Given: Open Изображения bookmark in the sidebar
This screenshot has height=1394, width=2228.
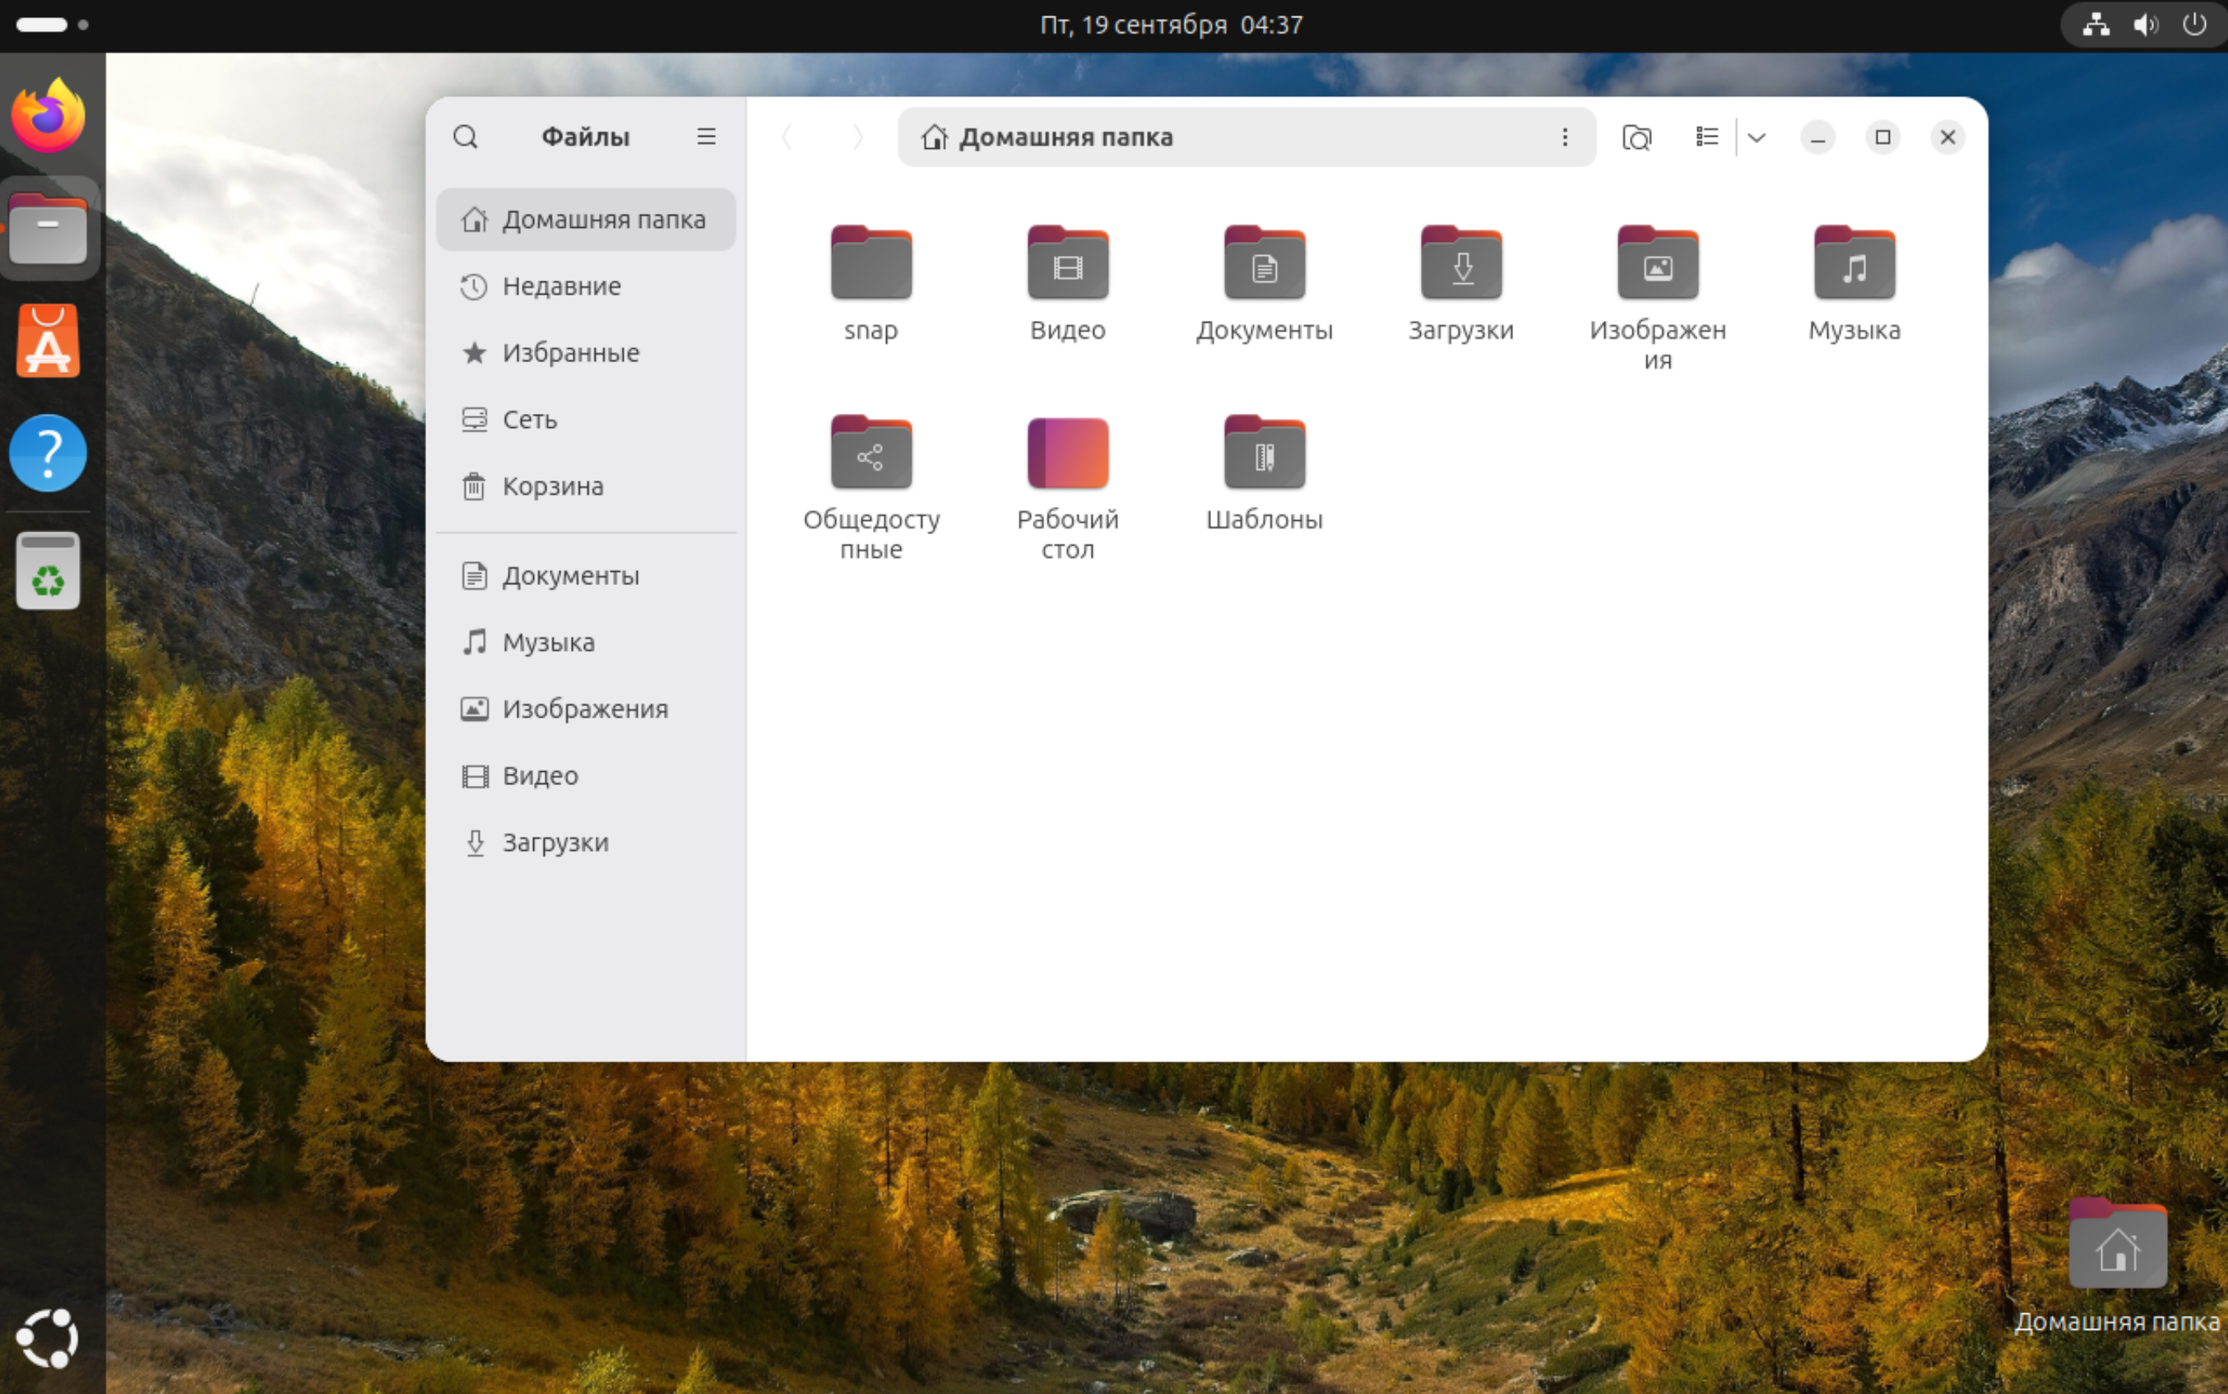Looking at the screenshot, I should [587, 708].
